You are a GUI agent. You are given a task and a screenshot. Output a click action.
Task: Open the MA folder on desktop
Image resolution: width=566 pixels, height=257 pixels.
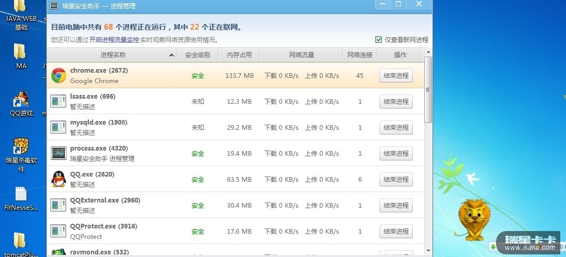20,52
